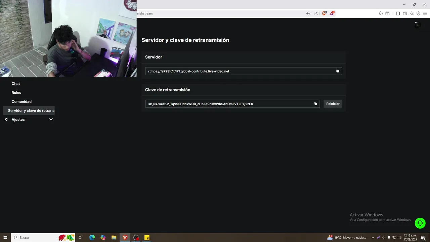
Task: Click the purple feather tray icon
Action: pyautogui.click(x=378, y=238)
